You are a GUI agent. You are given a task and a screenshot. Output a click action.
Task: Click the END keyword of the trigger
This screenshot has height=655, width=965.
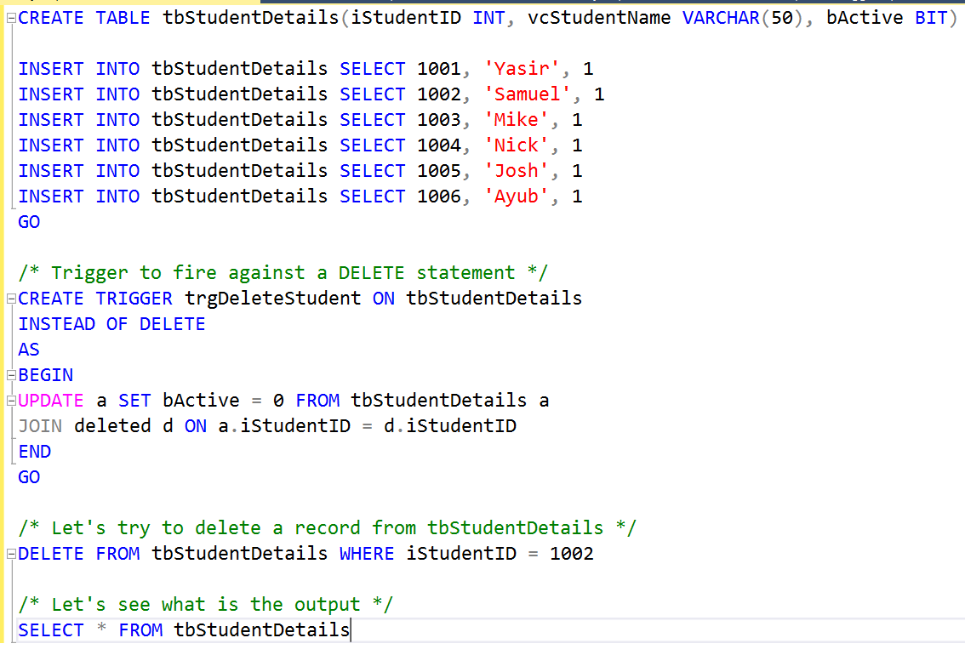tap(34, 451)
